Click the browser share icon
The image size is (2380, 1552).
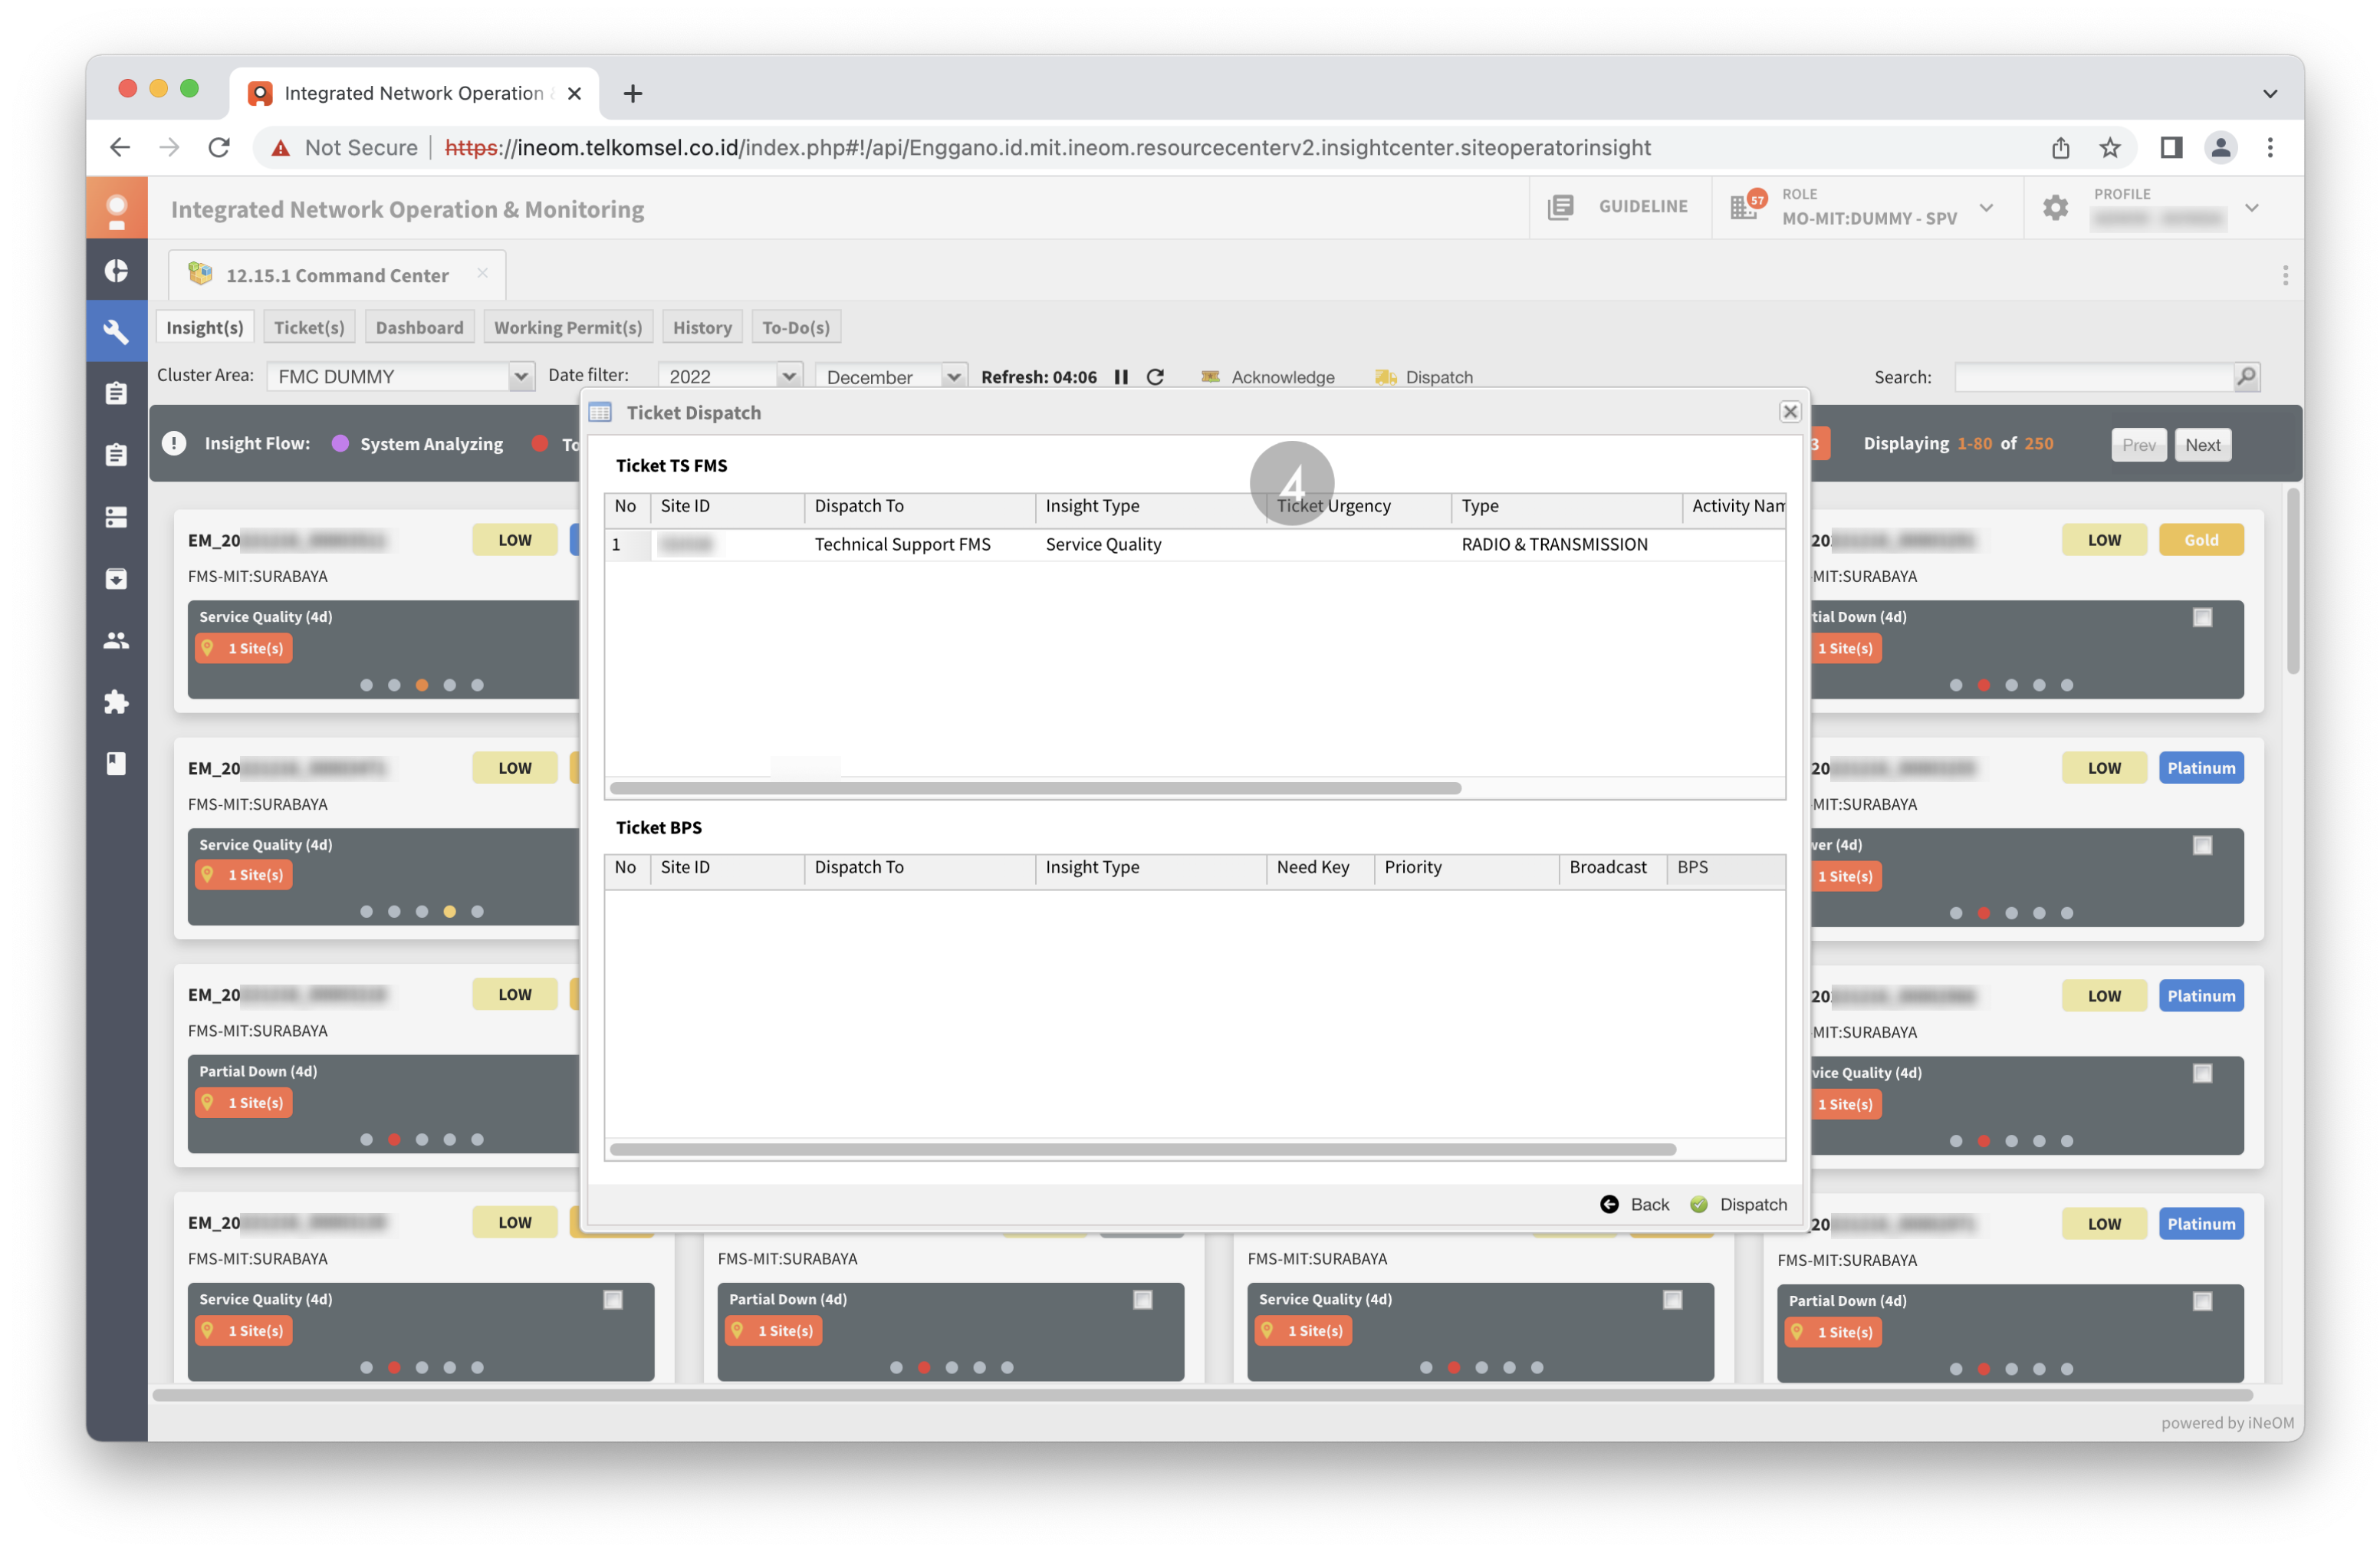point(2061,148)
